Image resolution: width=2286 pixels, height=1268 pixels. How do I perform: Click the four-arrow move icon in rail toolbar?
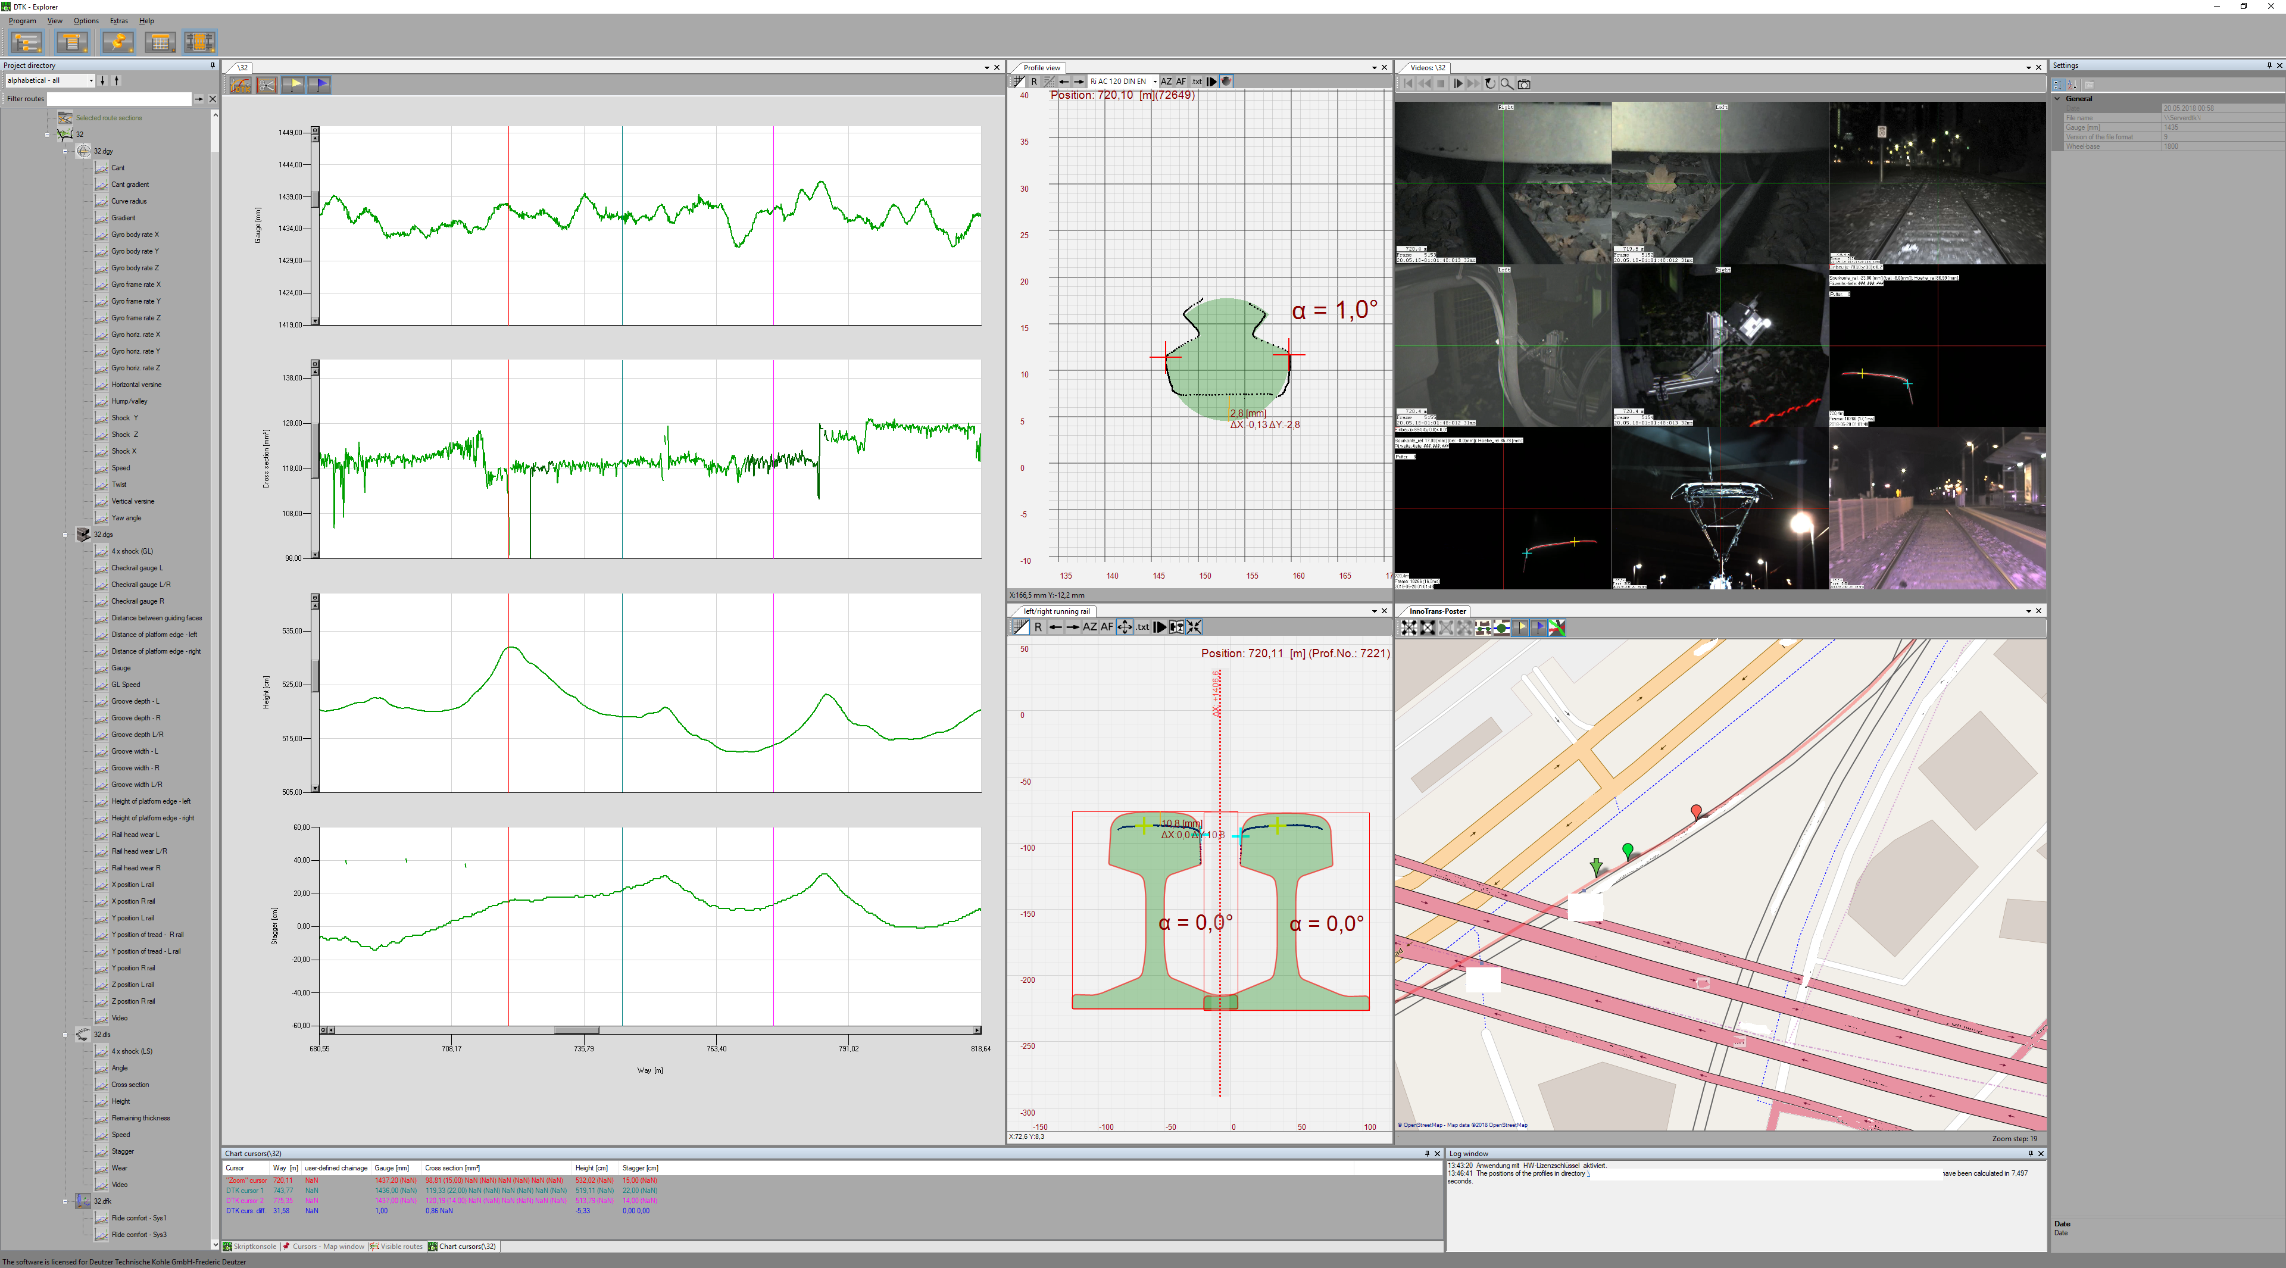tap(1125, 627)
